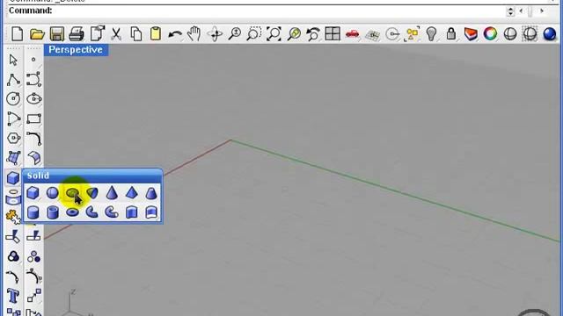Screen dimensions: 563x316
Task: Select the Box tool in Solid flyout
Action: [x=33, y=193]
